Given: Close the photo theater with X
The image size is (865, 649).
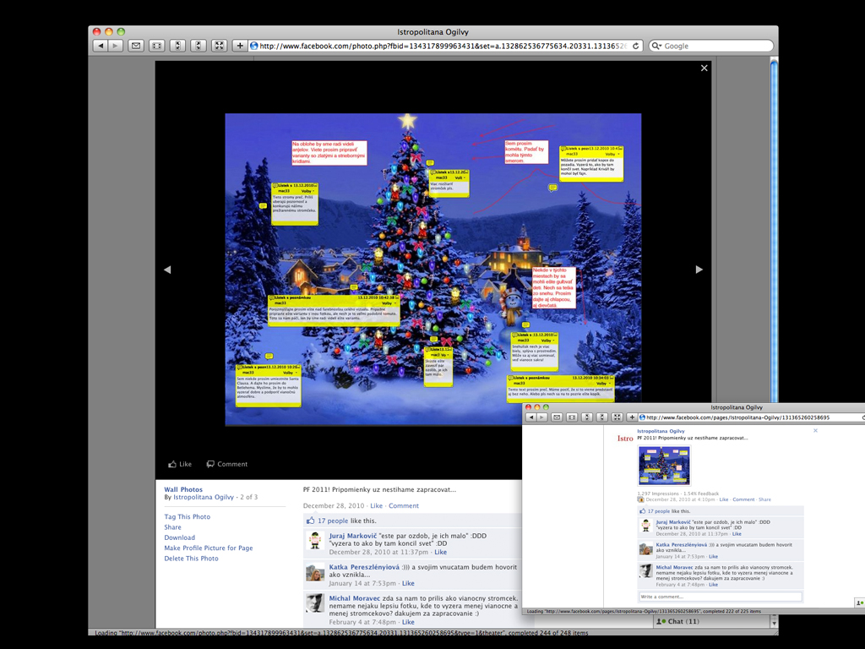Looking at the screenshot, I should 704,68.
